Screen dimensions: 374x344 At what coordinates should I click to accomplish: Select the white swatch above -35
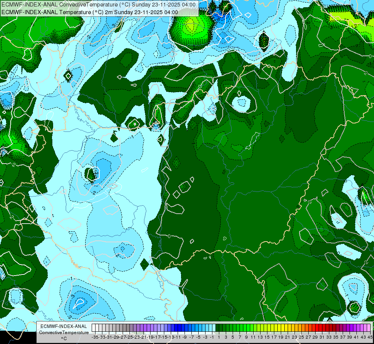(94, 328)
